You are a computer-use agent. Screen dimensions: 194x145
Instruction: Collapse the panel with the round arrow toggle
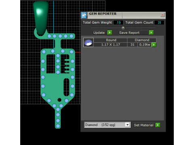click(123, 27)
